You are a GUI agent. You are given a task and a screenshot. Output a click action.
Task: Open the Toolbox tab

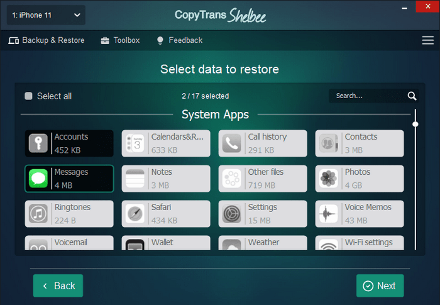pos(120,40)
